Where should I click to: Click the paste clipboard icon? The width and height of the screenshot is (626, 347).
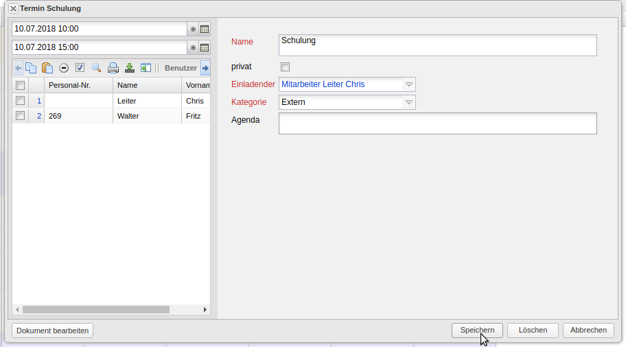47,68
